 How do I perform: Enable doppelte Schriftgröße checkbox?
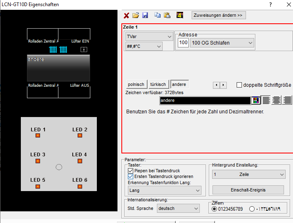tap(239, 85)
